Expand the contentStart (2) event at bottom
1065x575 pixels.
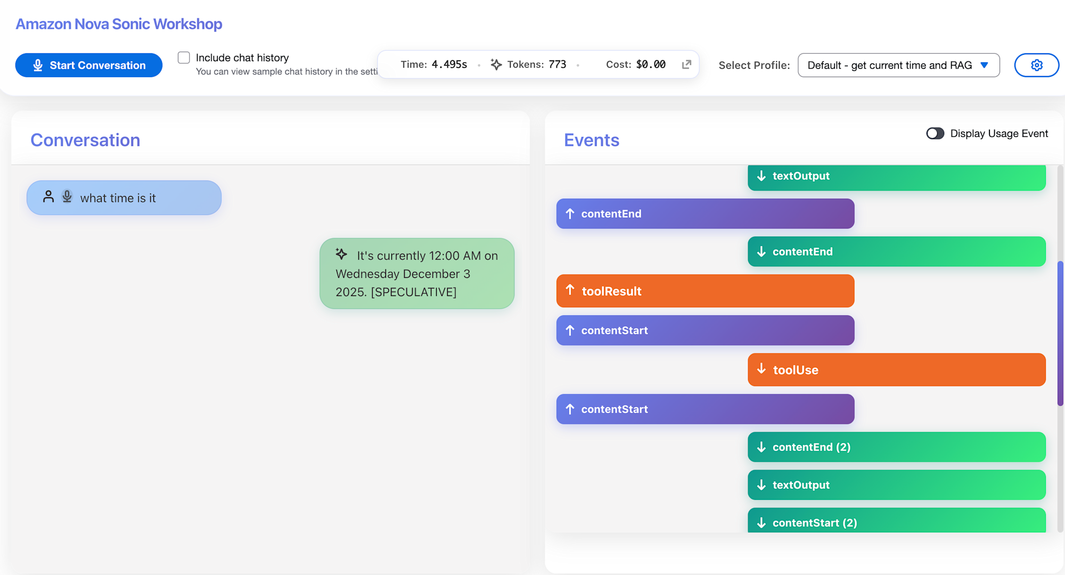(896, 522)
